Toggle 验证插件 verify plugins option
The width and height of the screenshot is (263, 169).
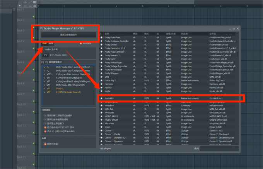coord(81,43)
